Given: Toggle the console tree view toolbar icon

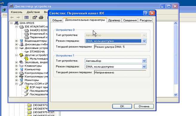Looking at the screenshot, I should coord(26,17).
